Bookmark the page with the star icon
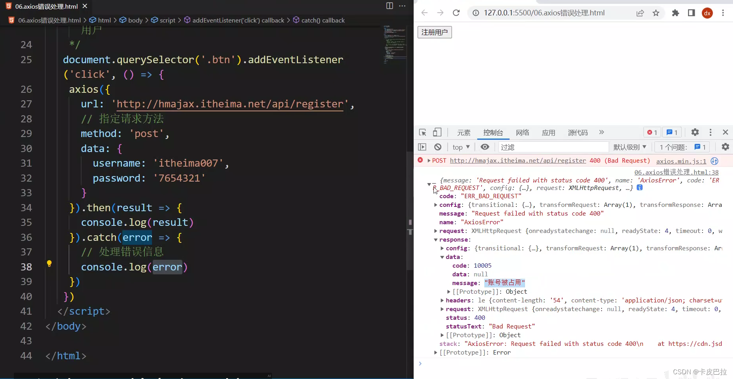This screenshot has height=379, width=733. point(656,13)
